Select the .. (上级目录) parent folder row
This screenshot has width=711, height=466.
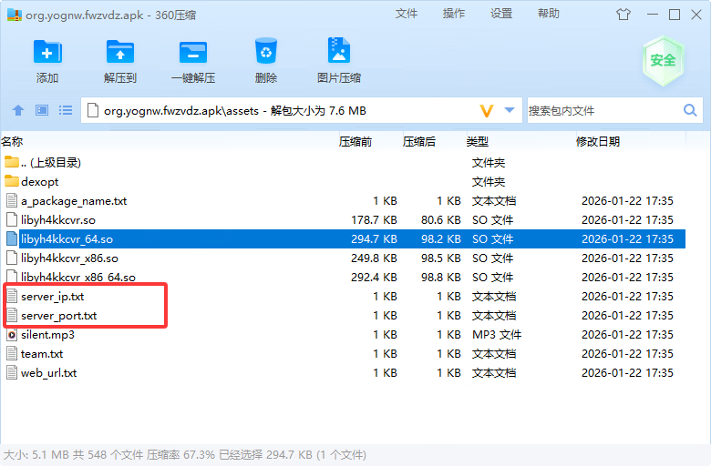click(343, 163)
